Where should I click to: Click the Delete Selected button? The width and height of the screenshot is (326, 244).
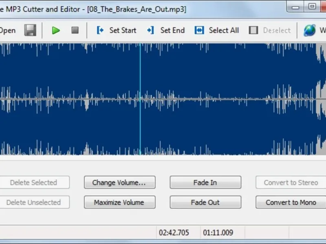tap(35, 182)
